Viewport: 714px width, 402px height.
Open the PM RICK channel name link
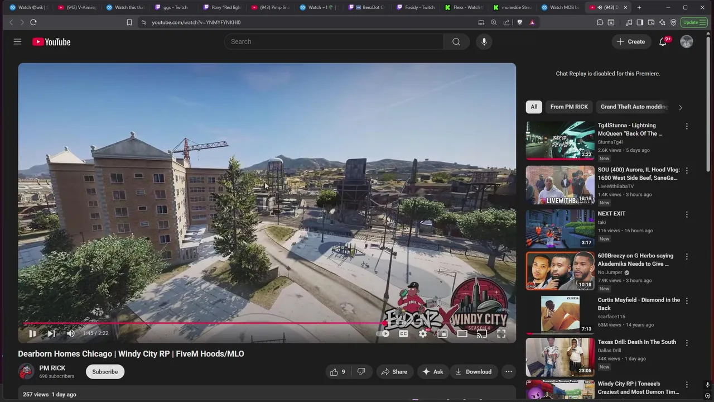tap(52, 368)
